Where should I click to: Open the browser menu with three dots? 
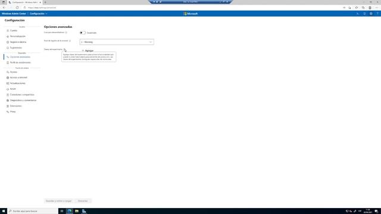[x=377, y=8]
